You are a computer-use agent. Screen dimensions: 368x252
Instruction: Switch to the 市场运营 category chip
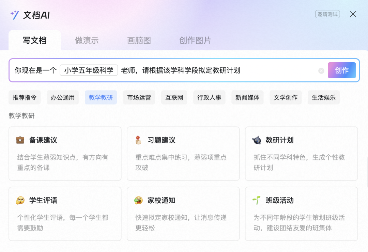tap(139, 98)
